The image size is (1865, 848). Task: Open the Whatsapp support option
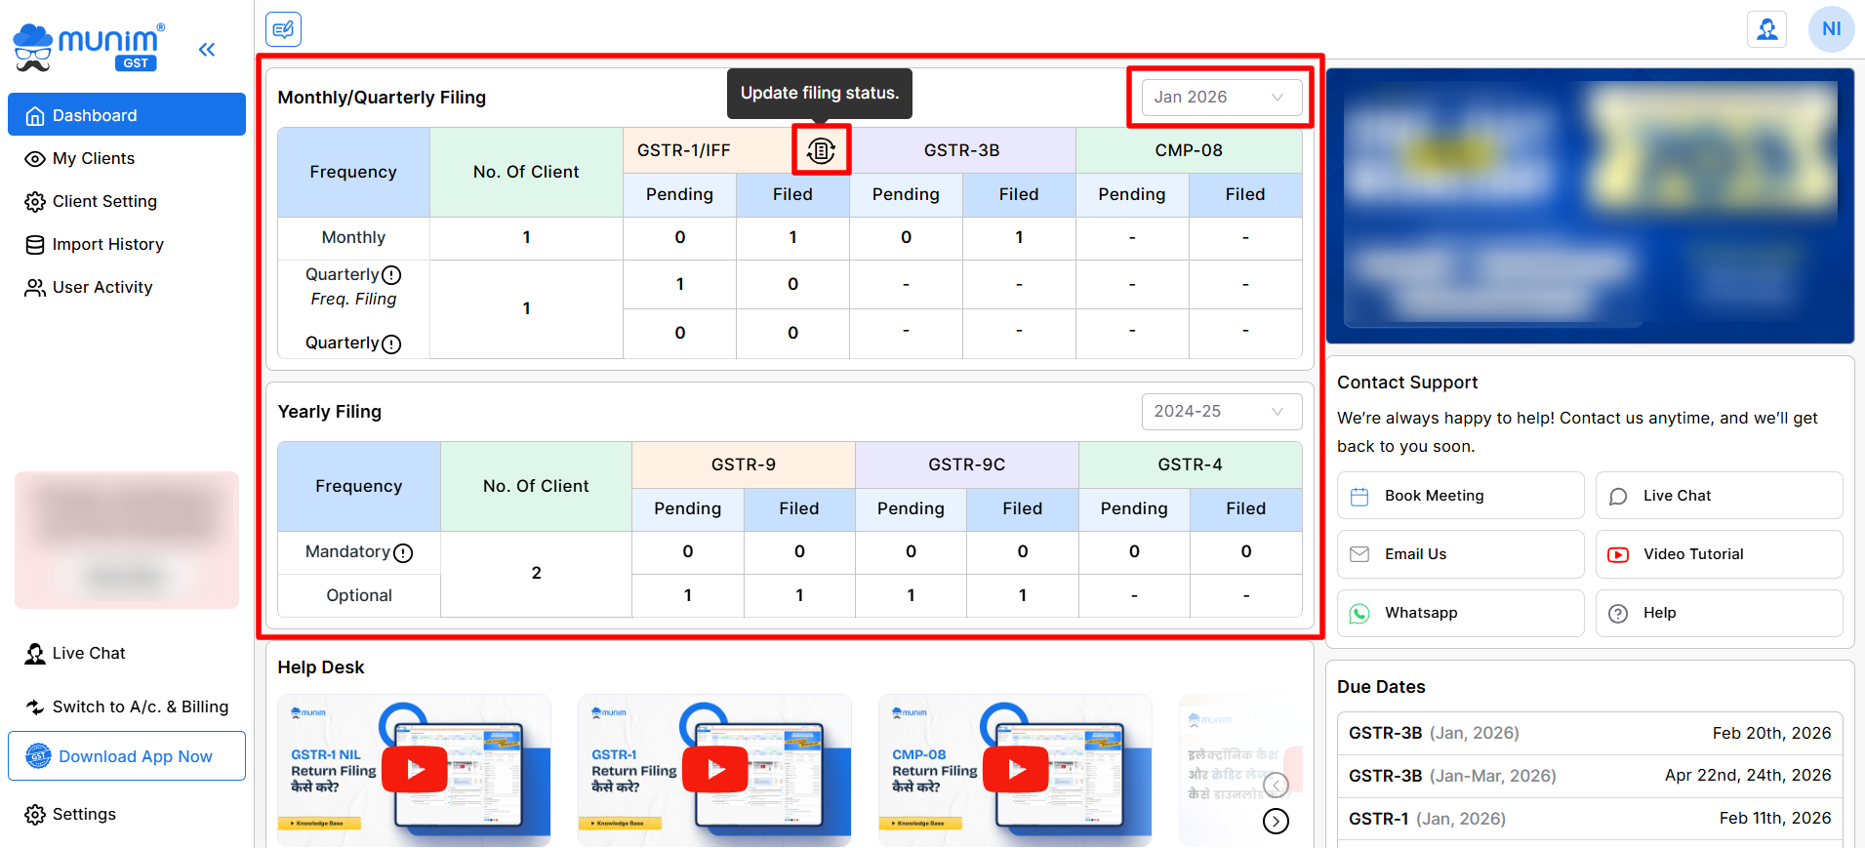(x=1460, y=613)
